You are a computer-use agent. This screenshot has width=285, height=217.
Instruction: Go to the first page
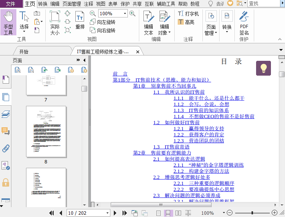(x=52, y=213)
